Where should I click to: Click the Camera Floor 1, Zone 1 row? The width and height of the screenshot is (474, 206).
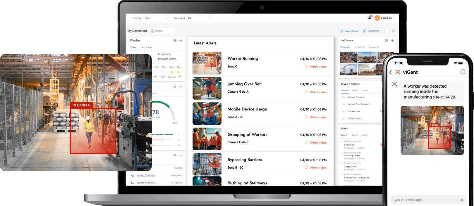(362, 104)
